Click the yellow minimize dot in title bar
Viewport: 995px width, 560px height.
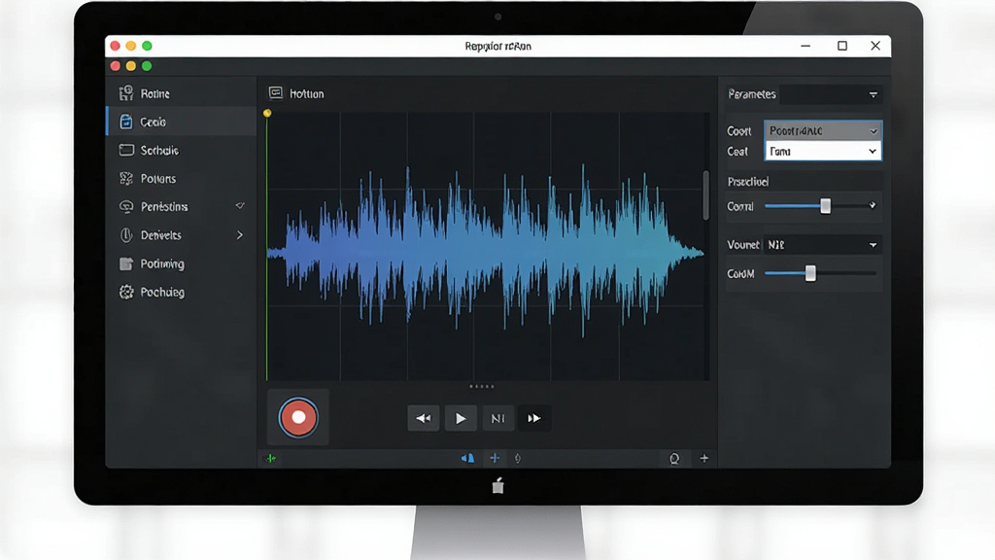131,46
